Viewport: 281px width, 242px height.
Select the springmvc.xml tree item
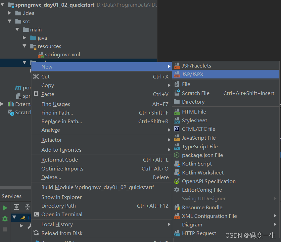(x=62, y=55)
